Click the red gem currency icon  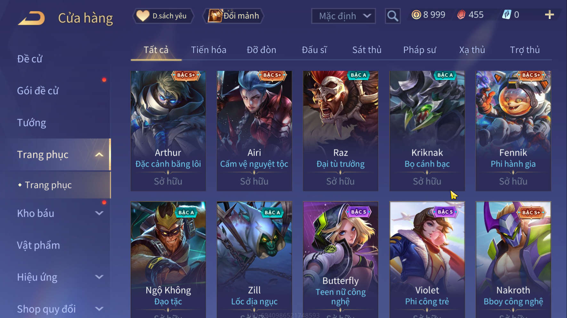click(x=461, y=15)
